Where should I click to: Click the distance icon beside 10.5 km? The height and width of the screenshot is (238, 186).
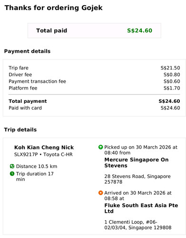tap(12, 166)
